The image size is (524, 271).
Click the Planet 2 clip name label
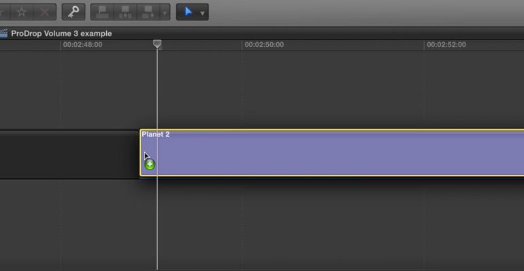coord(156,134)
